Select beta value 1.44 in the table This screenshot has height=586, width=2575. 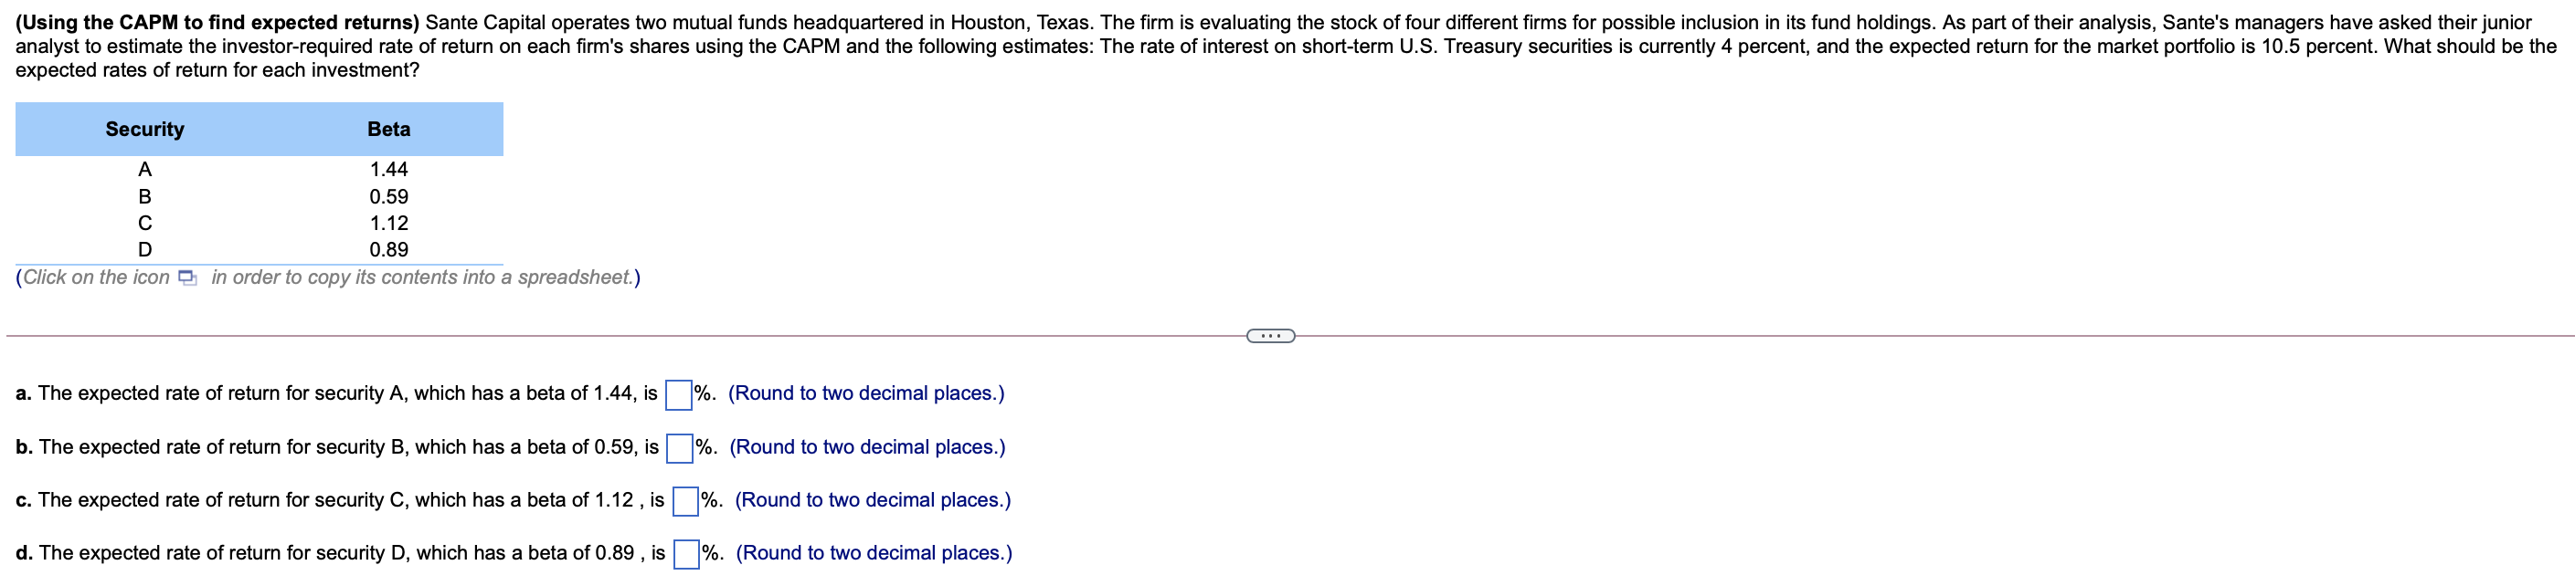click(x=387, y=169)
